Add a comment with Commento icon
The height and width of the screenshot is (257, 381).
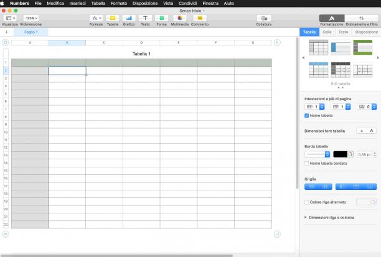coord(200,18)
